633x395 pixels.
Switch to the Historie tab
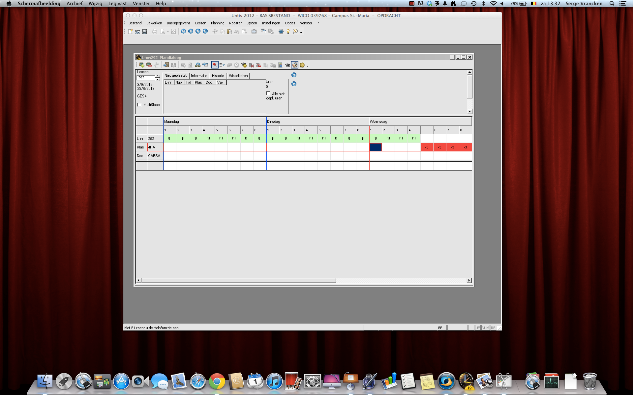coord(218,76)
